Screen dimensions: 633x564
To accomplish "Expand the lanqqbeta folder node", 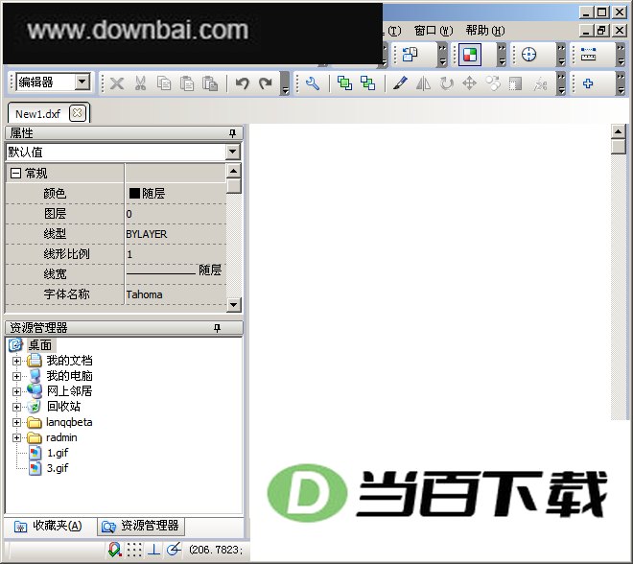I will point(16,423).
